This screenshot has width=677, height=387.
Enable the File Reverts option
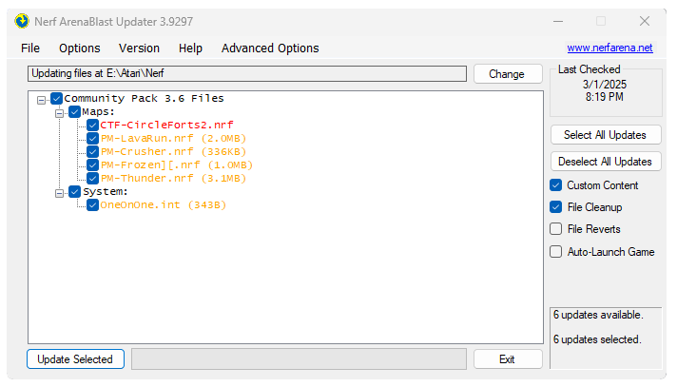coord(556,229)
